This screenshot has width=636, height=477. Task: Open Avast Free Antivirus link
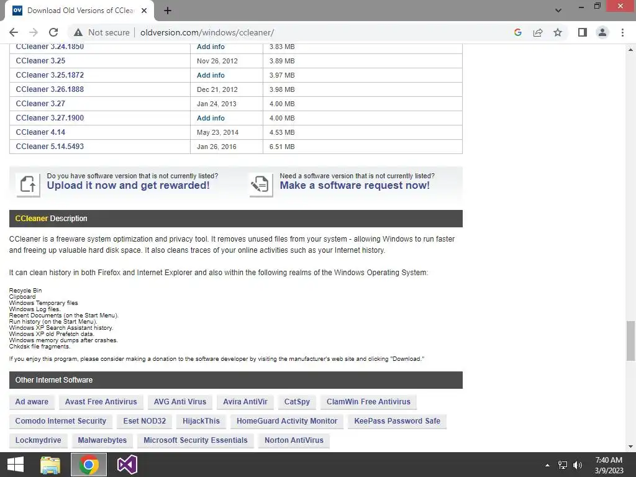coord(101,402)
